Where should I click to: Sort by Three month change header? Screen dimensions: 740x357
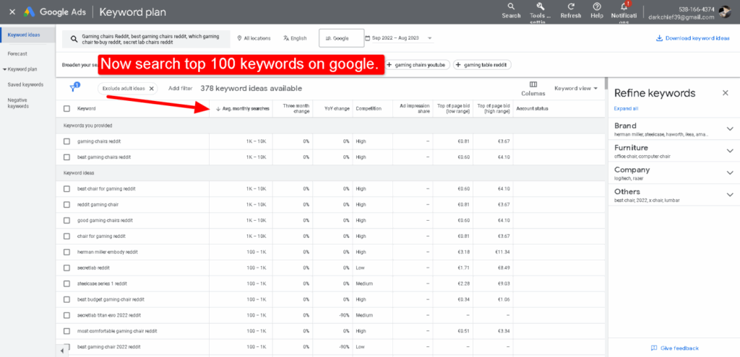(296, 109)
